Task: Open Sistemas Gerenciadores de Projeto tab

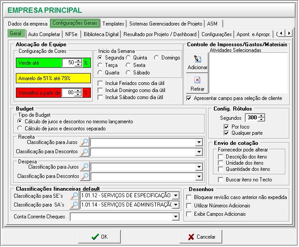Action: point(165,24)
